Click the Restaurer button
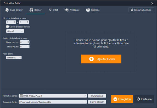The height and width of the screenshot is (108, 157). pos(144,99)
